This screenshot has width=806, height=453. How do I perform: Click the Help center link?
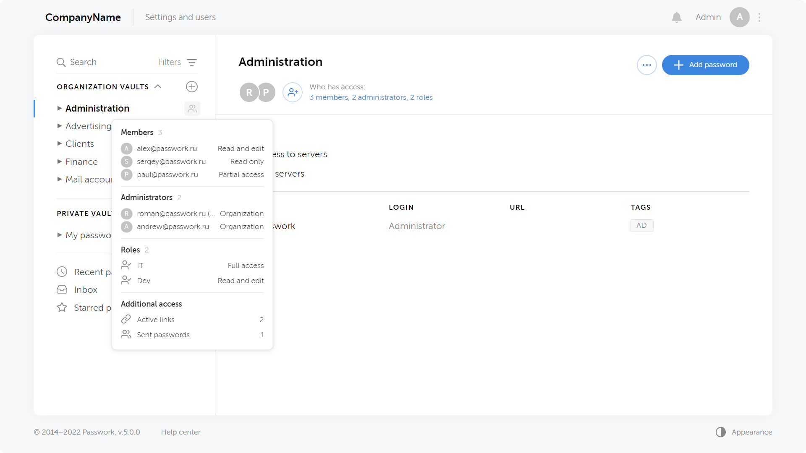(181, 432)
